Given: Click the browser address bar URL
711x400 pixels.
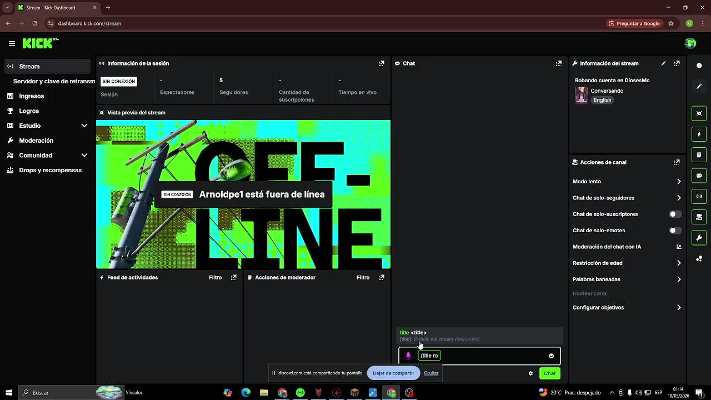Looking at the screenshot, I should click(89, 23).
